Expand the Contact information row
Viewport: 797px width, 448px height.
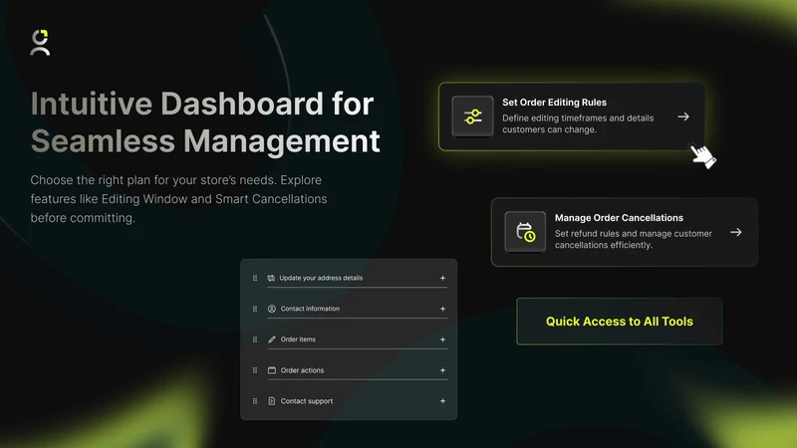click(442, 309)
